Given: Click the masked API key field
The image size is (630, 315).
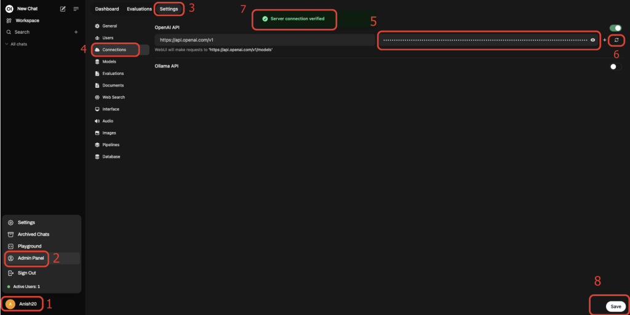Looking at the screenshot, I should click(x=485, y=40).
